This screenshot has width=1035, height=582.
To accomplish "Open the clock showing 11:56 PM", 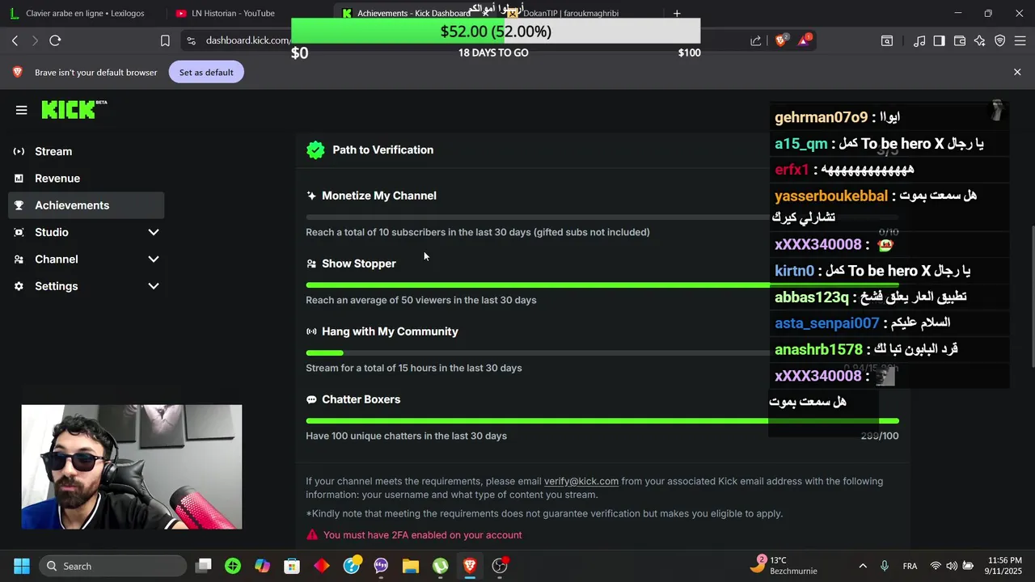I will point(1004,566).
